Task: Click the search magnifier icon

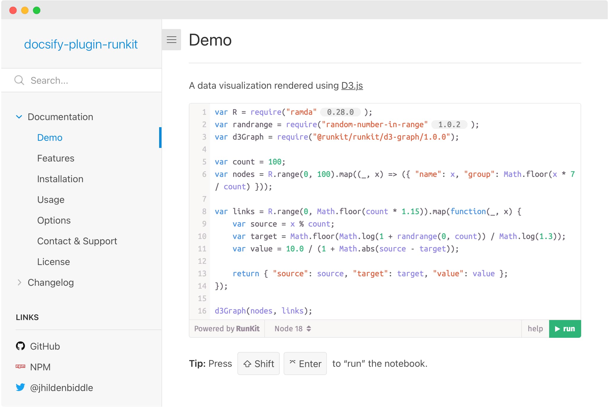Action: tap(19, 80)
